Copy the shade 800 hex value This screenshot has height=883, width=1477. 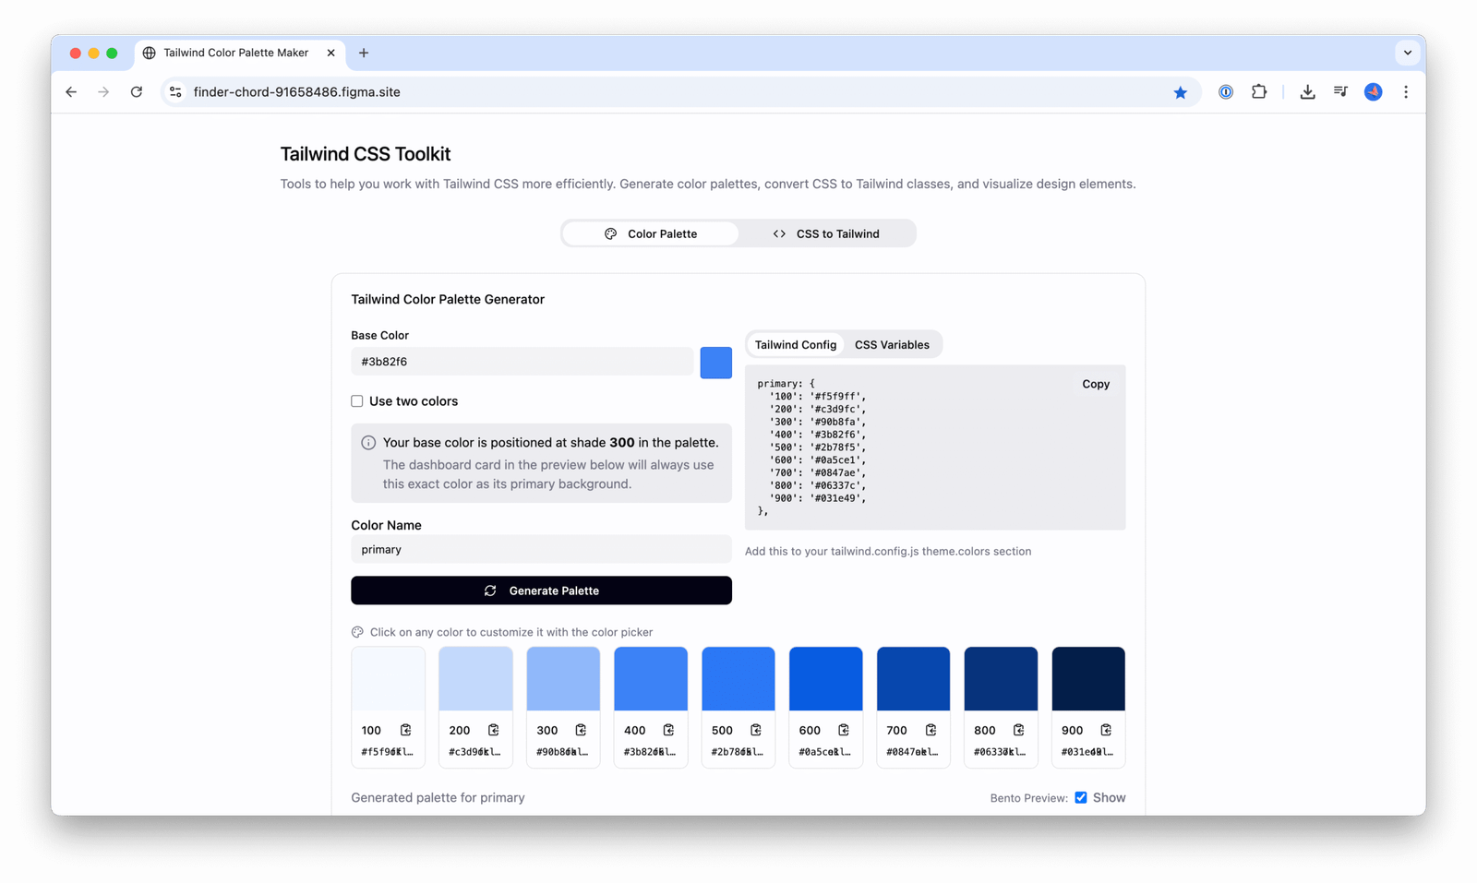click(1018, 730)
